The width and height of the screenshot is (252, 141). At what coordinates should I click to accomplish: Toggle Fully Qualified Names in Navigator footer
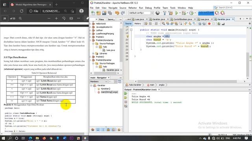pos(119,130)
